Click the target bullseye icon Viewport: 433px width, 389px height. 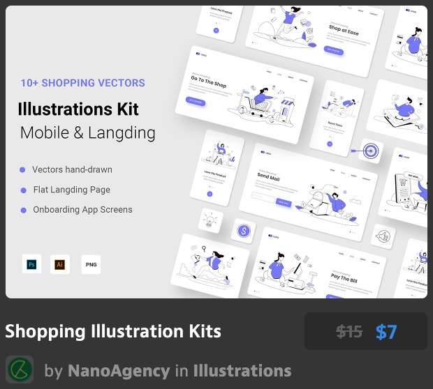(370, 151)
